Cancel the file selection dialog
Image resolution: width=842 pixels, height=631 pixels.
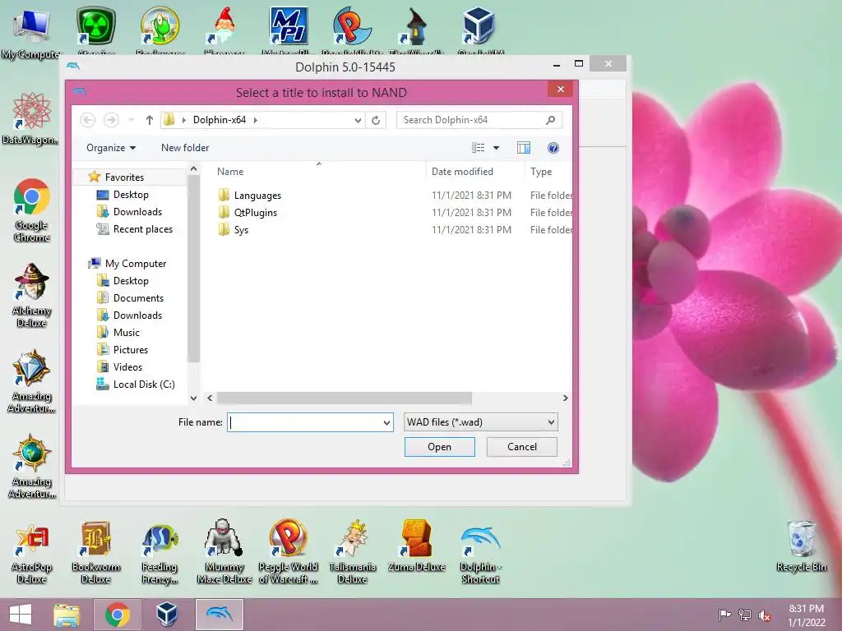click(521, 447)
